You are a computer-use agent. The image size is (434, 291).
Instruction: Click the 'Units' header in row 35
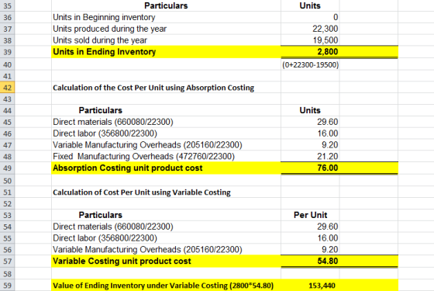(310, 6)
